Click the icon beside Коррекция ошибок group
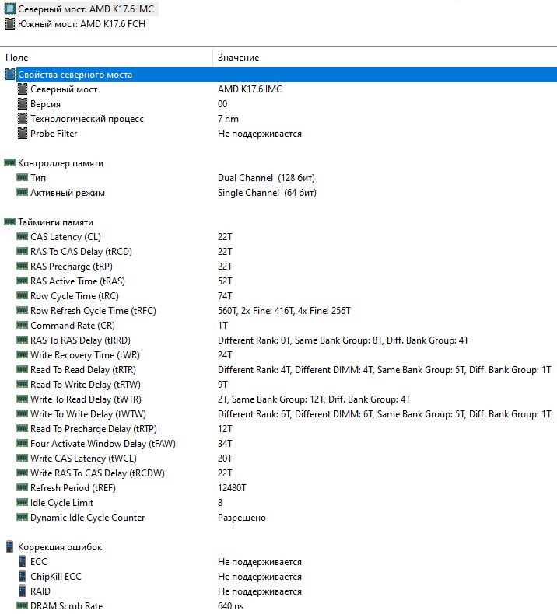 tap(10, 547)
